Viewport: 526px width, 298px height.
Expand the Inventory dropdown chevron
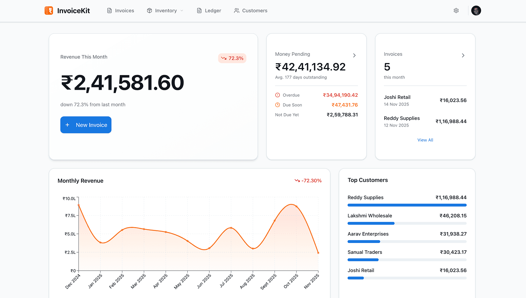point(182,11)
